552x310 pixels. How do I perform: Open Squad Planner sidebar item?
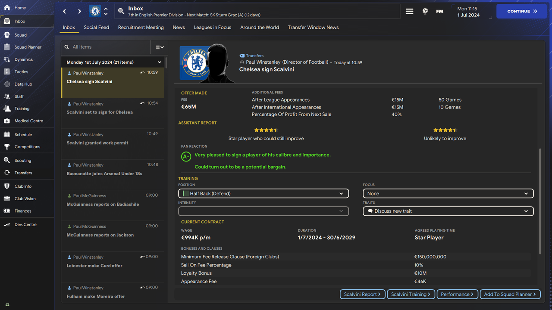tap(27, 47)
